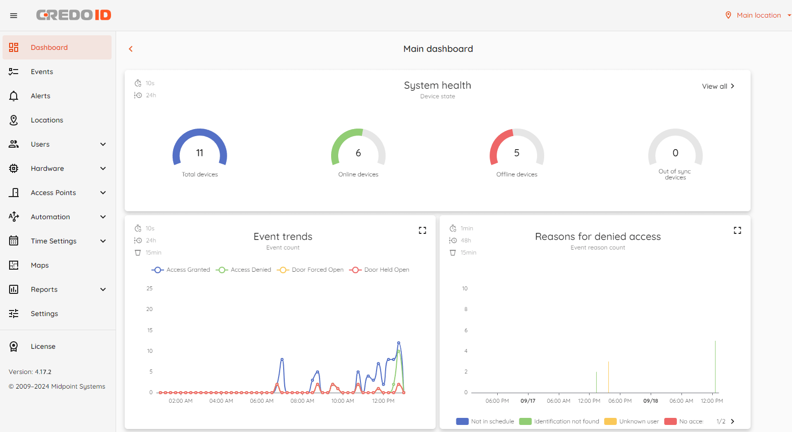792x432 pixels.
Task: Expand the Users submenu
Action: click(x=103, y=144)
